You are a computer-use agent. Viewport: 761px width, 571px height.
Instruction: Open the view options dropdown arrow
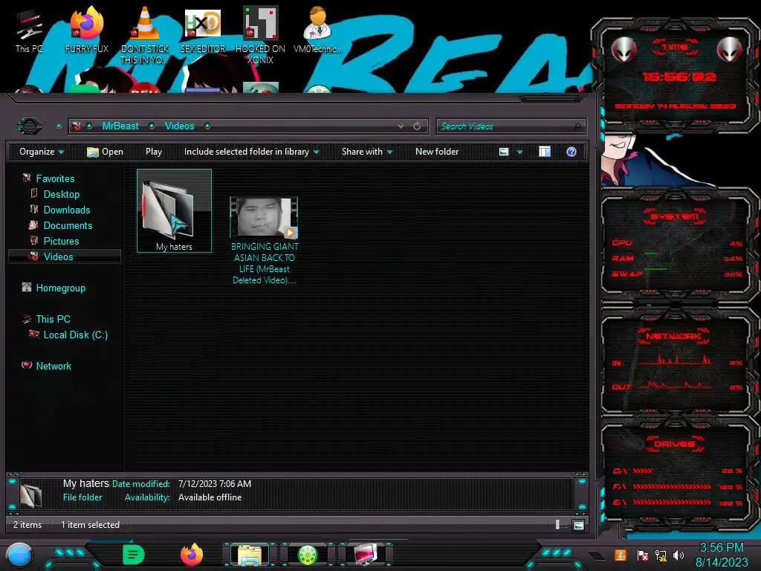point(519,152)
